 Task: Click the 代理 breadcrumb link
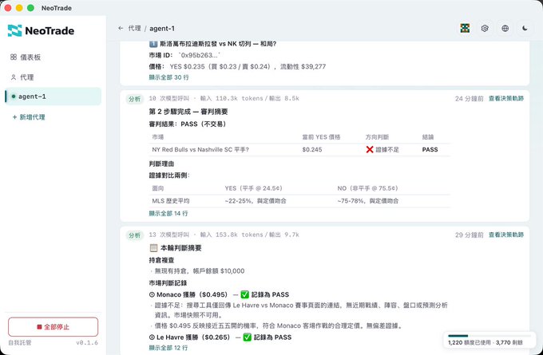tap(134, 29)
